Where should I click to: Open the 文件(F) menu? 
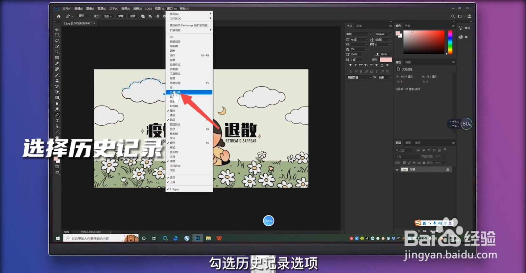tap(67, 9)
